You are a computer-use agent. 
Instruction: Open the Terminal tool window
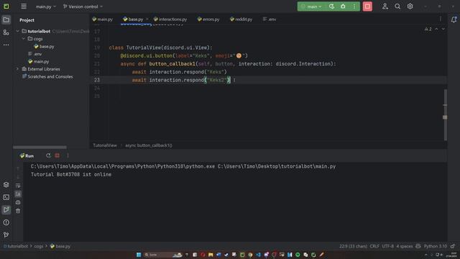6,197
